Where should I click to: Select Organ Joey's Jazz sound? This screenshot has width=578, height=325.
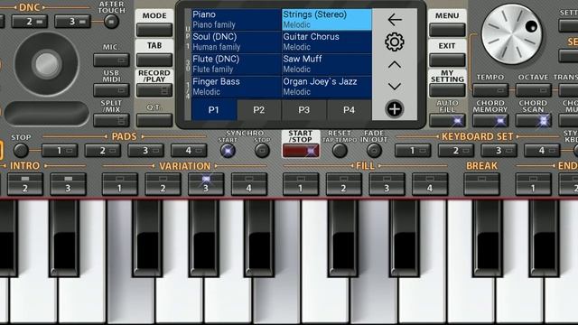coord(327,87)
